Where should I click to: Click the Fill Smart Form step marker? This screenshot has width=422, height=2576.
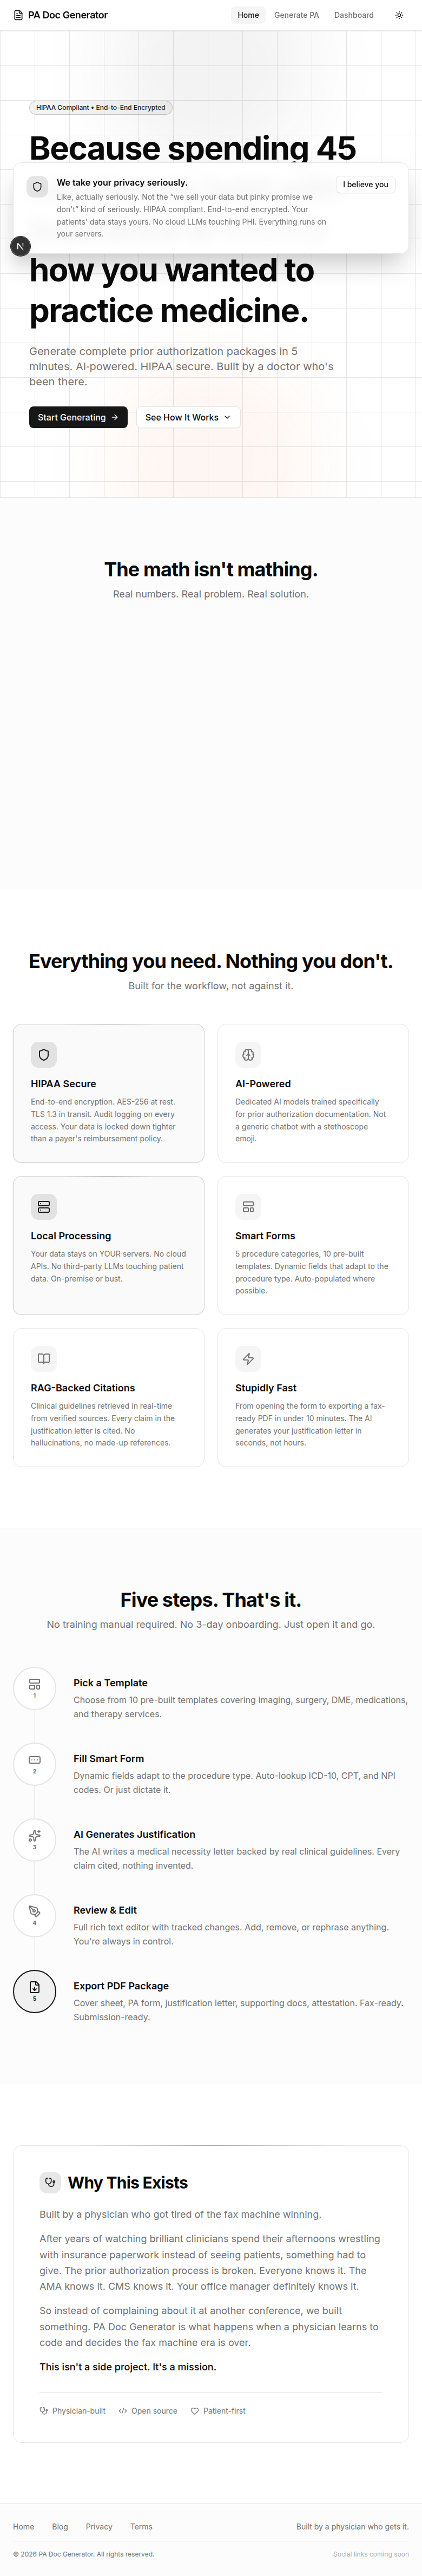click(34, 1765)
